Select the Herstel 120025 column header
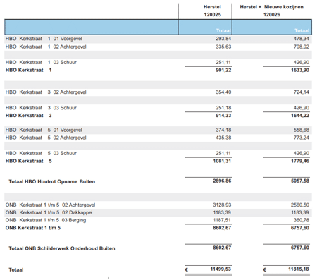Viewport: 317px width, 280px height. tap(212, 11)
